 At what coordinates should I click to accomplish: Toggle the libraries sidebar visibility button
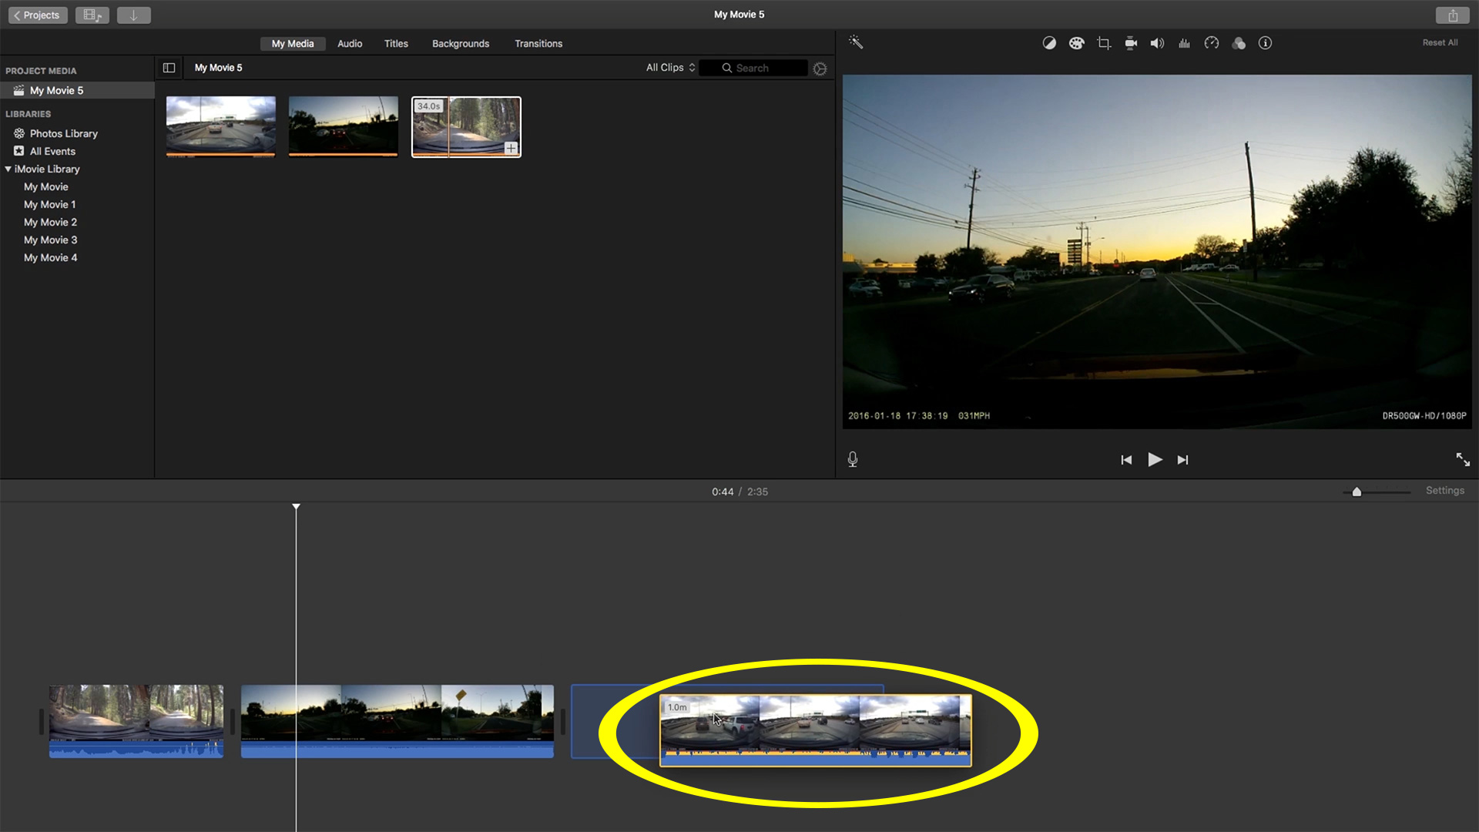point(169,68)
